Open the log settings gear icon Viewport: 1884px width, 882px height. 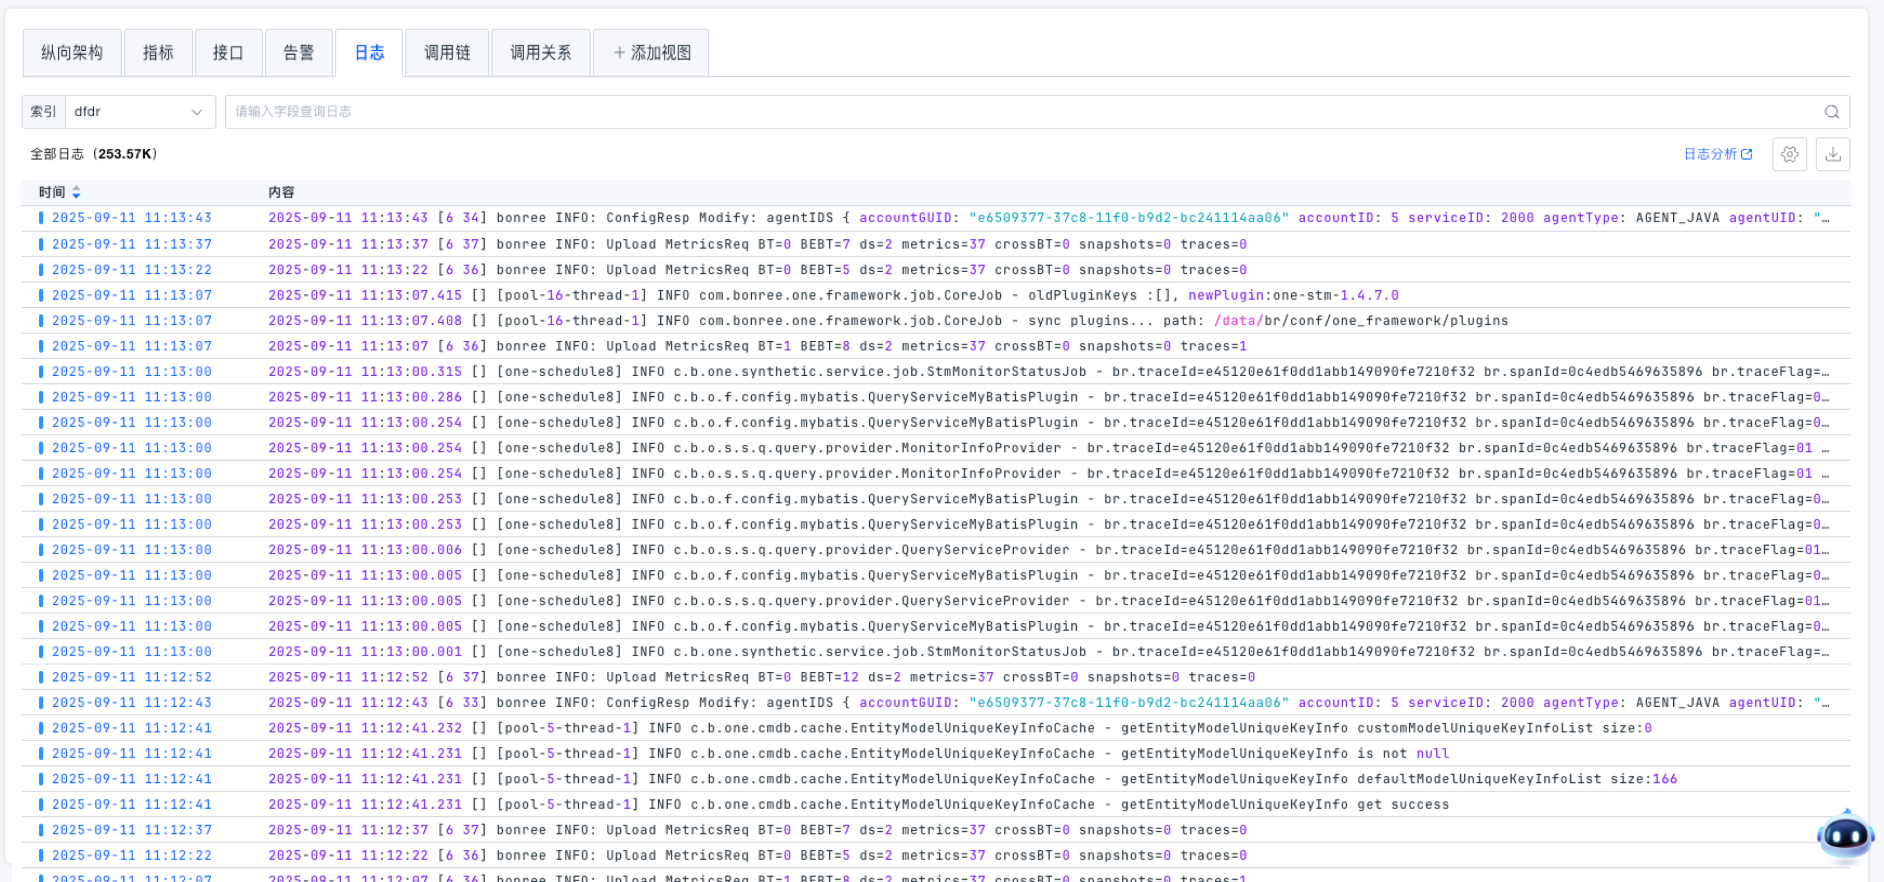[x=1789, y=154]
